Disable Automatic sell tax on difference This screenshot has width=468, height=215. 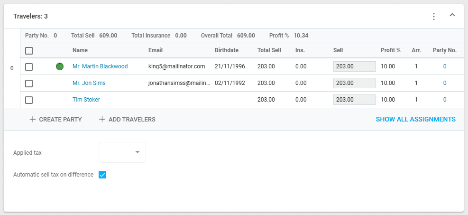click(102, 175)
